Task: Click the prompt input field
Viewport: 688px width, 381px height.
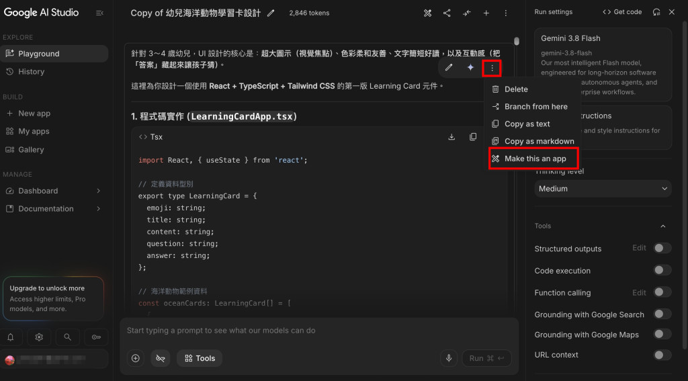Action: point(319,331)
